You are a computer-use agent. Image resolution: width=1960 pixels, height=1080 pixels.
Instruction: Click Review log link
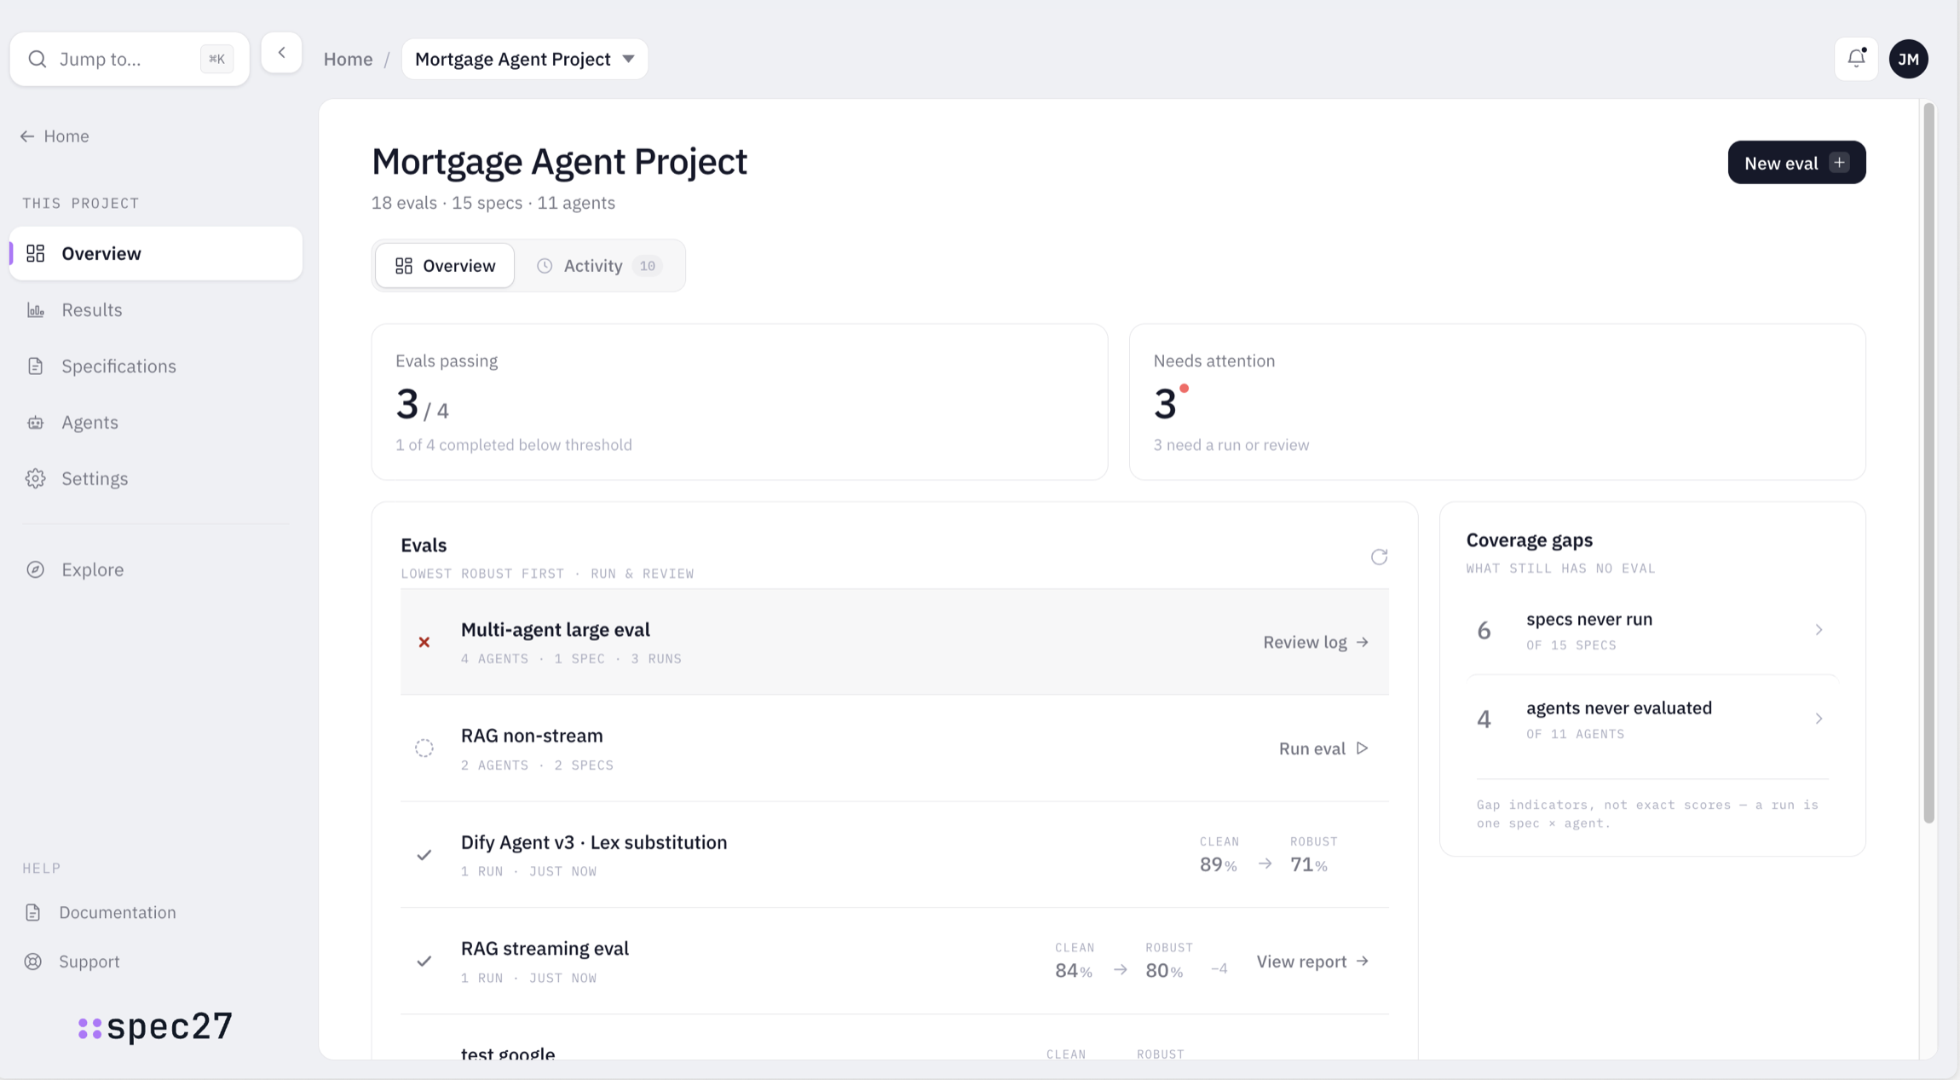(1316, 642)
